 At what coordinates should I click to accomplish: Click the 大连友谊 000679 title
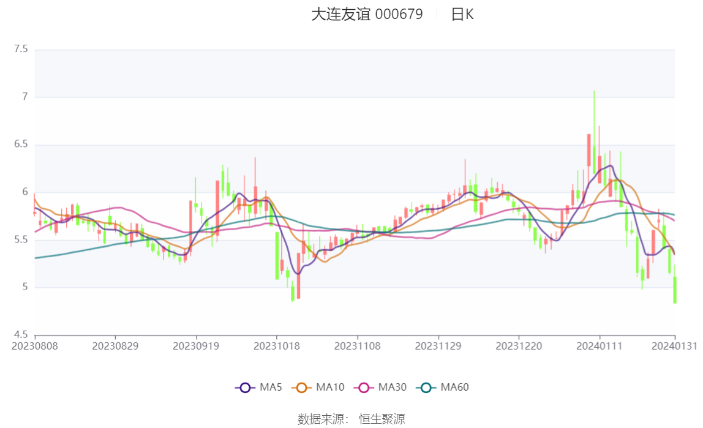pos(367,14)
